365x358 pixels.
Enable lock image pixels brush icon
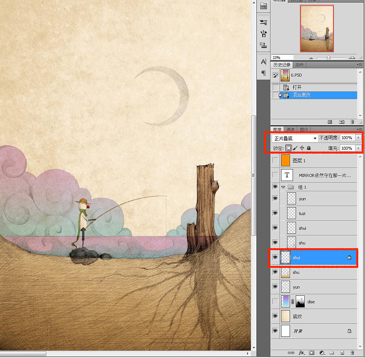[x=295, y=148]
